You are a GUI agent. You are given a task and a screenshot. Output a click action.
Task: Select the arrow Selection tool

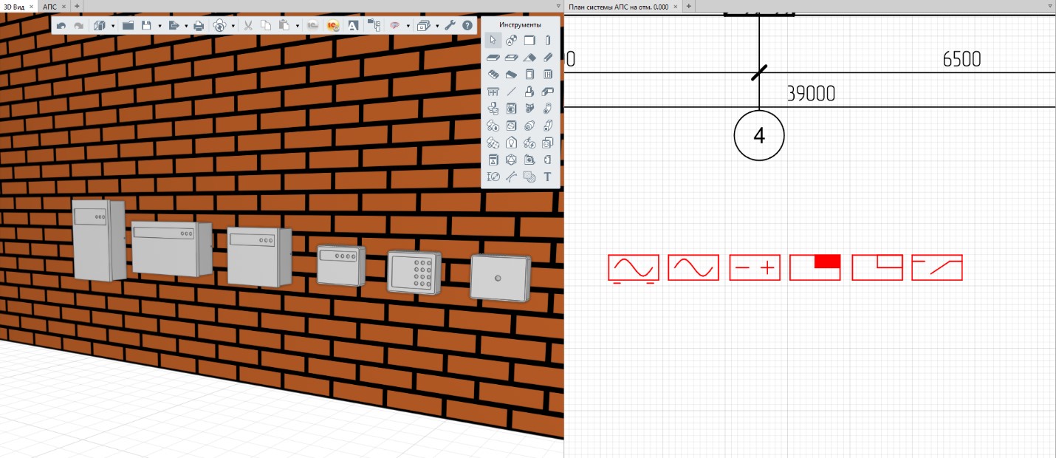493,40
